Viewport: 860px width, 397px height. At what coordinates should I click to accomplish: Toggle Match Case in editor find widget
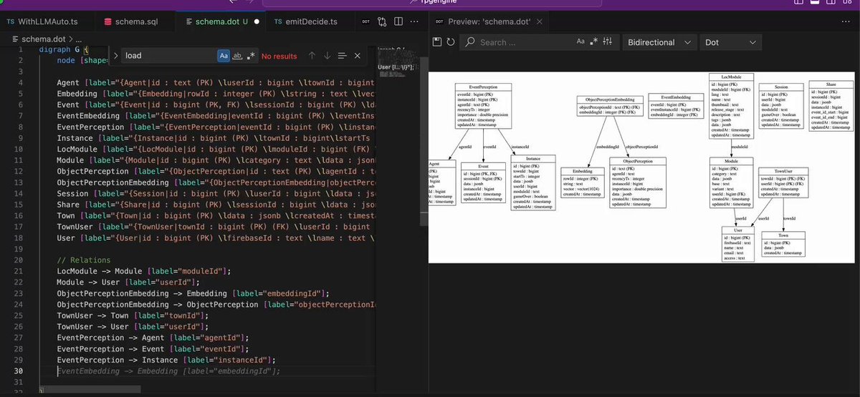[x=224, y=56]
